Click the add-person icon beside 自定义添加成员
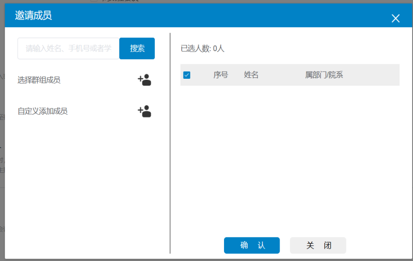The width and height of the screenshot is (413, 261). (144, 111)
